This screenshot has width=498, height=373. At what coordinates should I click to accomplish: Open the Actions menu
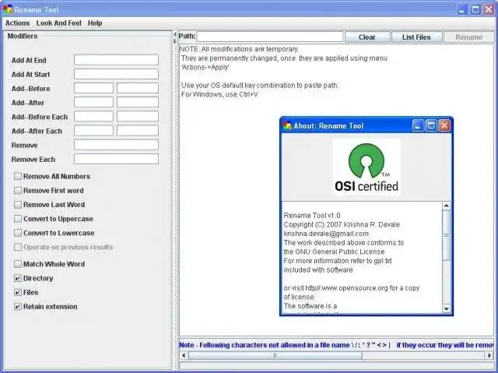click(17, 23)
